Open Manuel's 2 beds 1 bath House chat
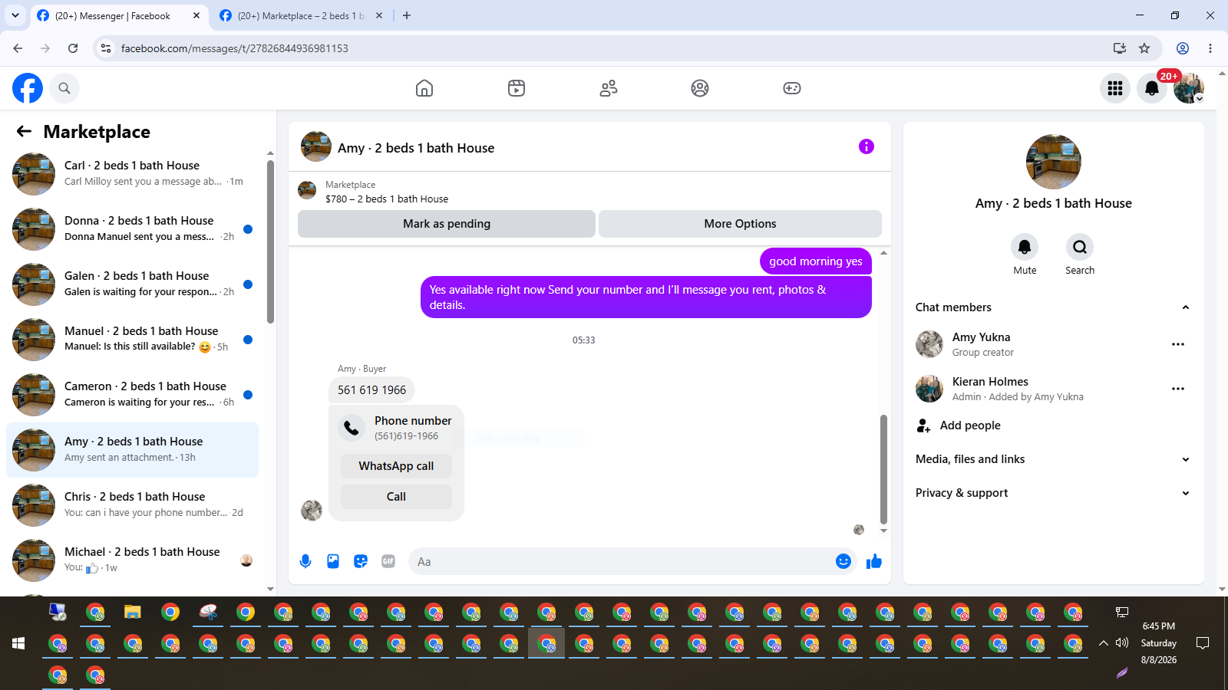The image size is (1228, 690). click(x=132, y=340)
